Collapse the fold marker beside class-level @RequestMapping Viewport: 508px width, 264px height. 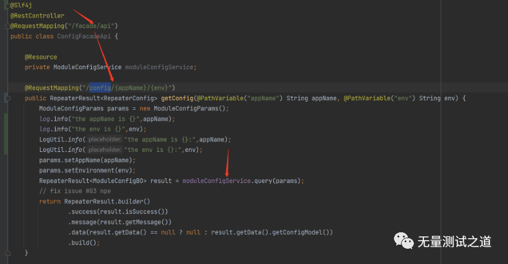click(x=8, y=26)
